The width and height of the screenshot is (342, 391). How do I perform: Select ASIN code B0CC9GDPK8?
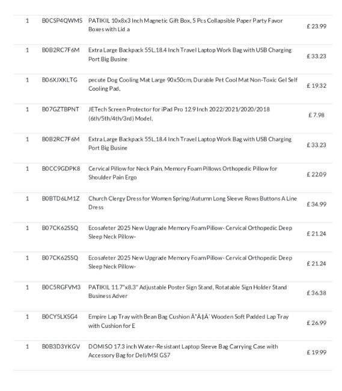pyautogui.click(x=61, y=169)
